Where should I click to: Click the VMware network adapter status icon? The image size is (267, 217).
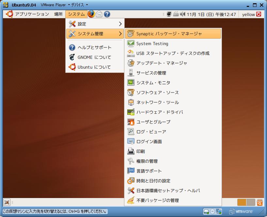click(x=219, y=211)
